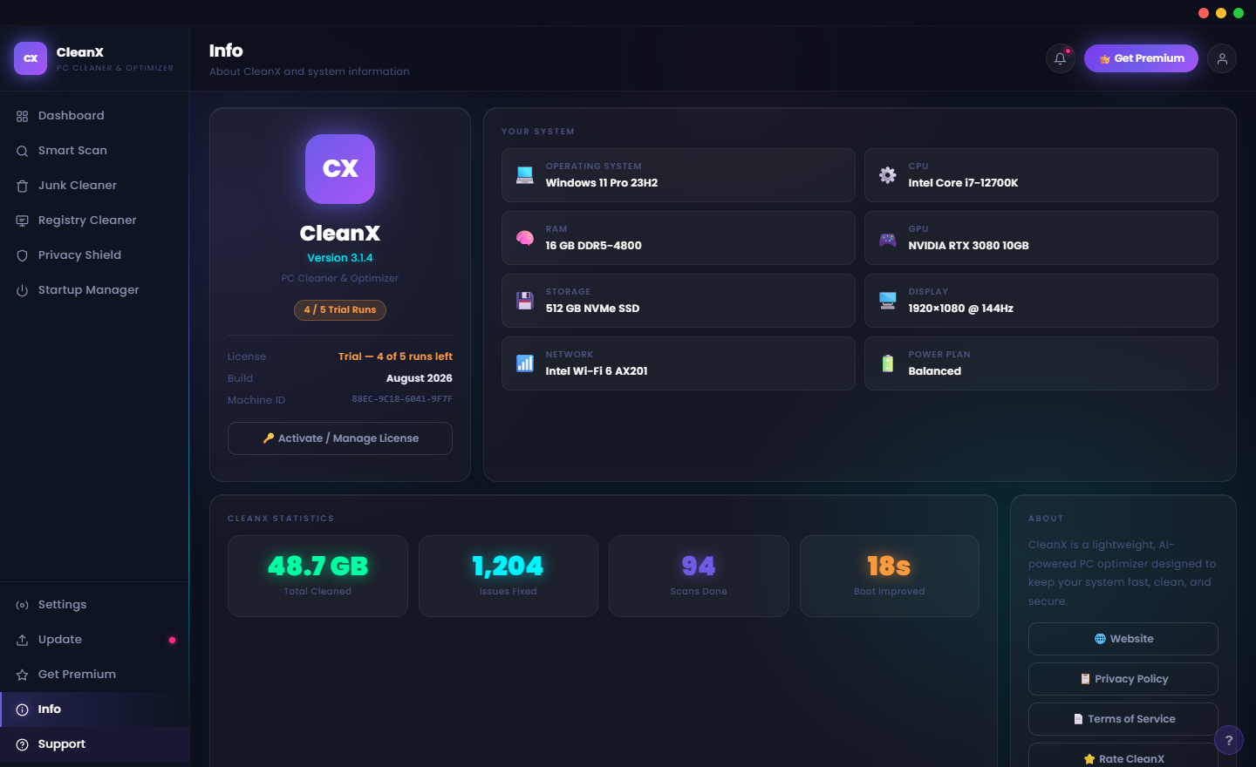Click the August 2026 build value
The width and height of the screenshot is (1256, 767).
click(420, 378)
